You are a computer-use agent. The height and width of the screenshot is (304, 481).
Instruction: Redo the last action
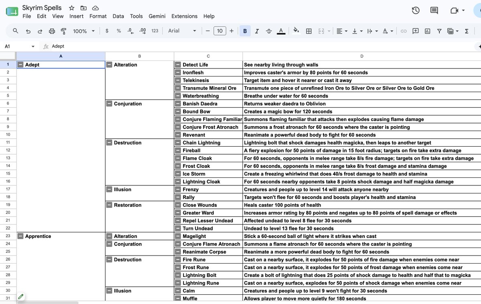[40, 31]
